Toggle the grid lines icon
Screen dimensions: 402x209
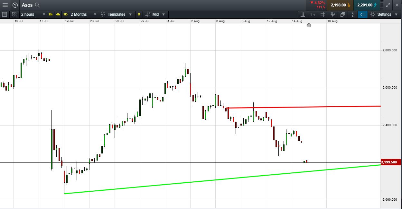click(323, 14)
